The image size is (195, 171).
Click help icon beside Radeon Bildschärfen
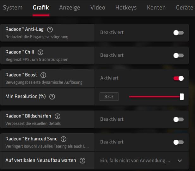tap(58, 116)
